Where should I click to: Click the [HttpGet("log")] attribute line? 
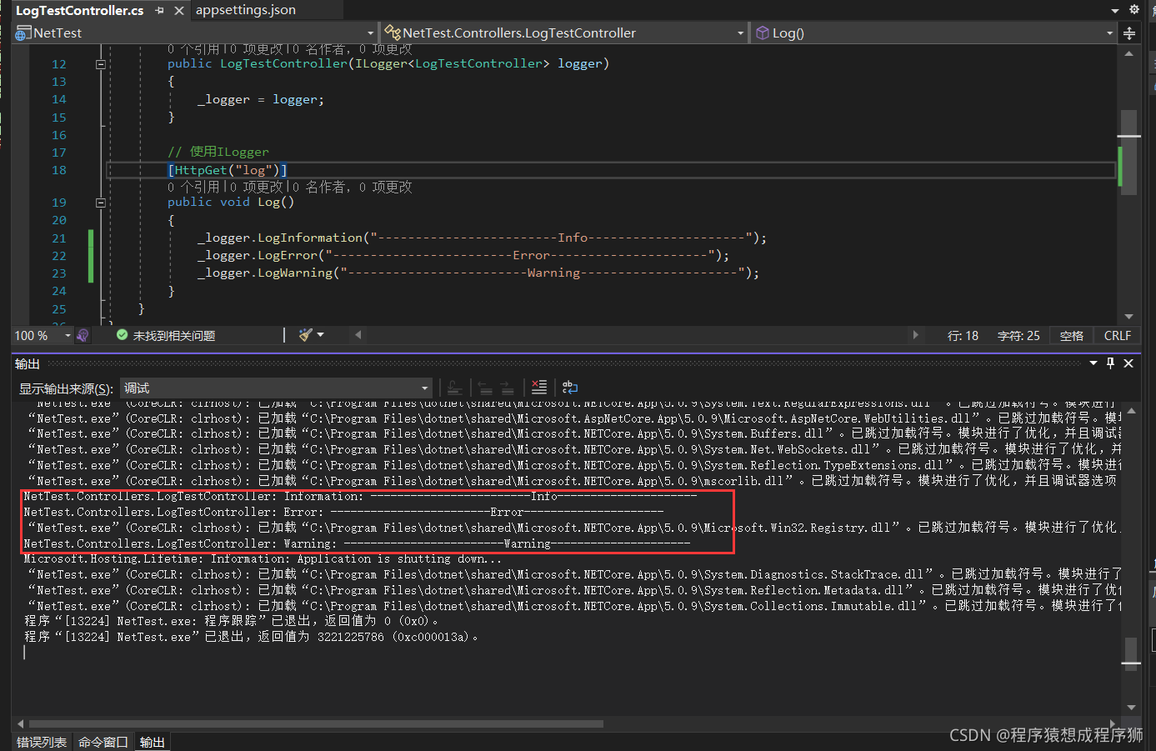point(228,170)
